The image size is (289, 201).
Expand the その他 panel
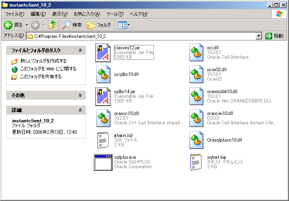tap(80, 95)
